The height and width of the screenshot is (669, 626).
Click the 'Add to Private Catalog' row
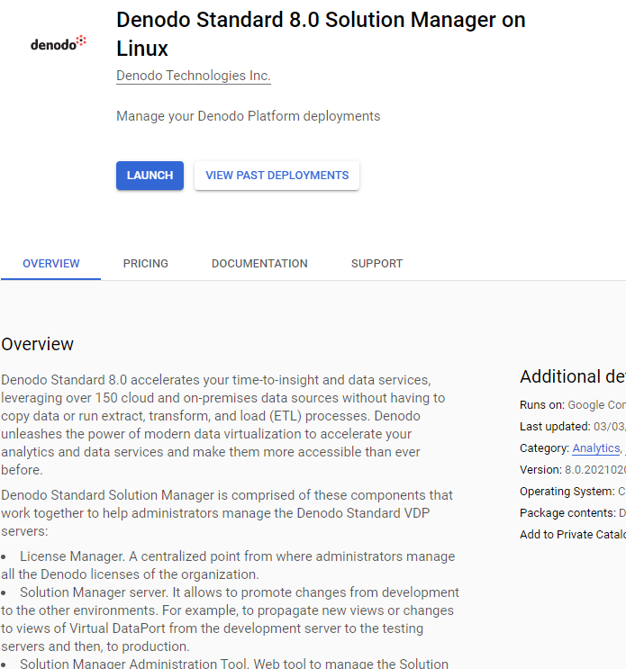573,535
